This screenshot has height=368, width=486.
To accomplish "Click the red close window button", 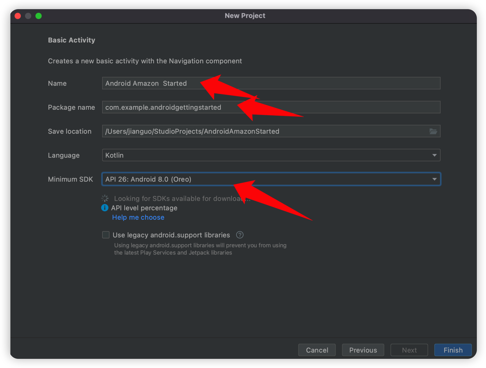I will point(18,16).
